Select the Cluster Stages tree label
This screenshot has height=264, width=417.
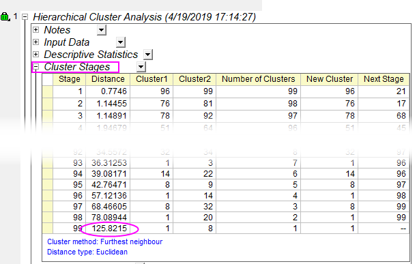click(77, 67)
